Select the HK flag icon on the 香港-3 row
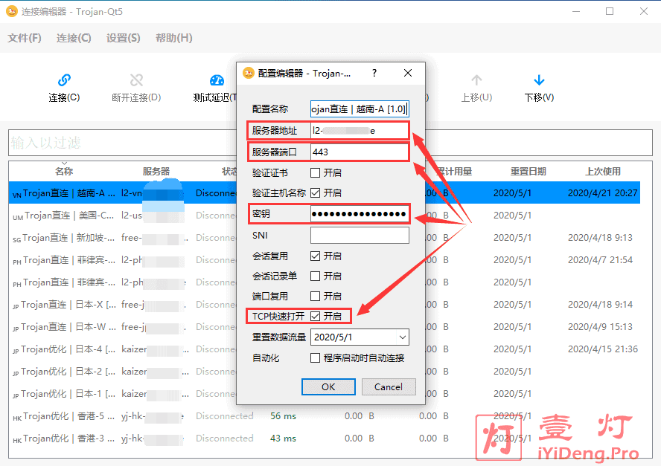The height and width of the screenshot is (466, 661). click(17, 440)
